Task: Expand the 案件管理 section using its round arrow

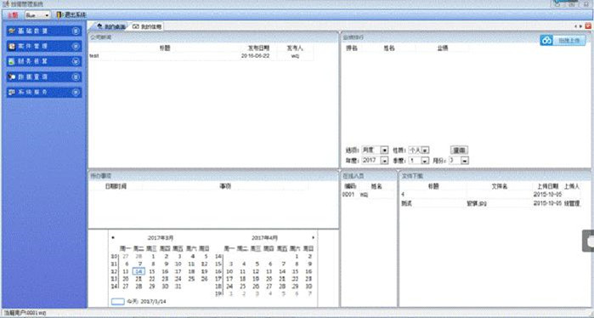Action: click(76, 46)
